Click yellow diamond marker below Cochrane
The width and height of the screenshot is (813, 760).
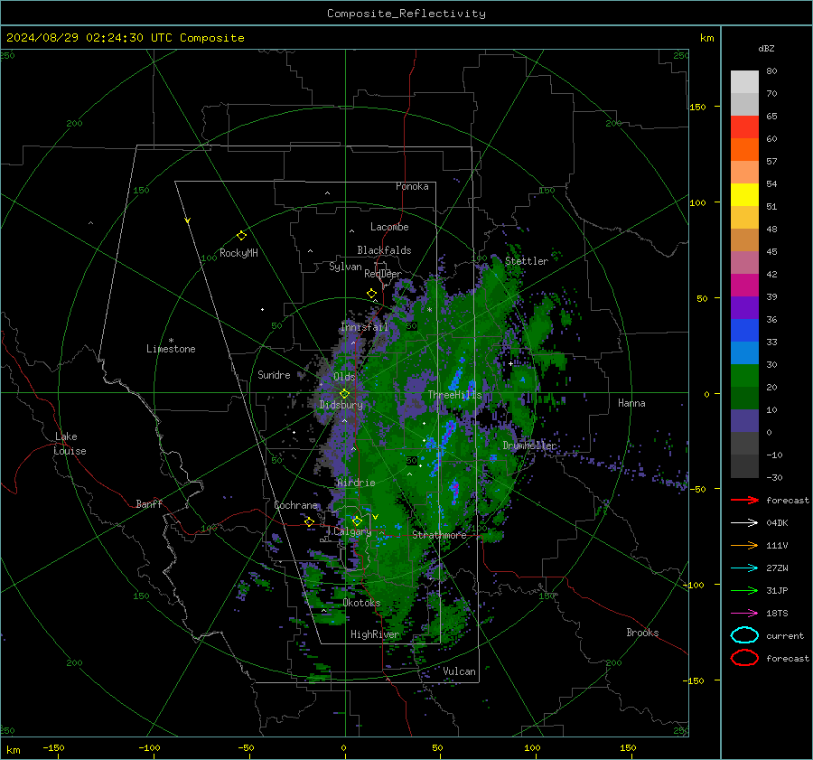[310, 521]
